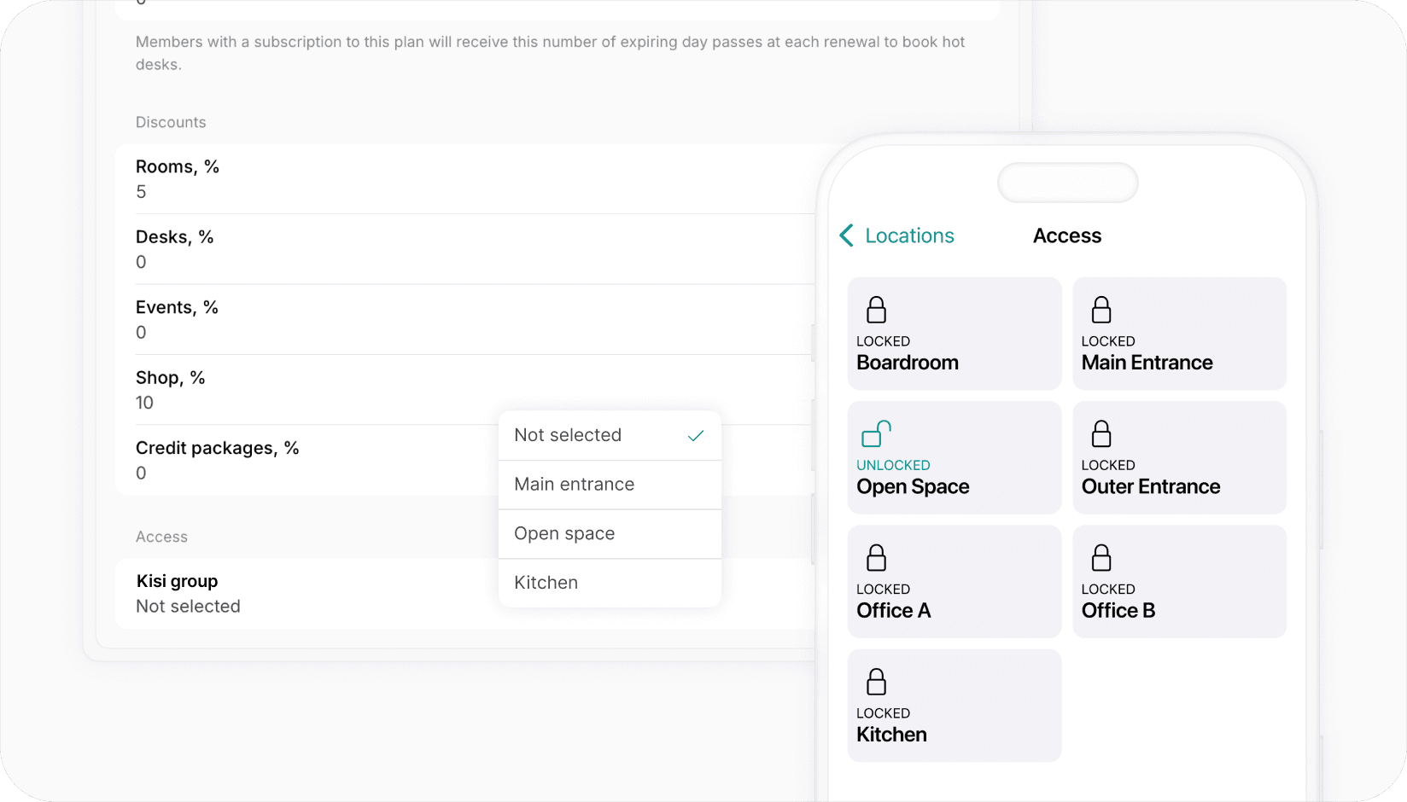Click the Office B padlock icon

(x=1101, y=557)
